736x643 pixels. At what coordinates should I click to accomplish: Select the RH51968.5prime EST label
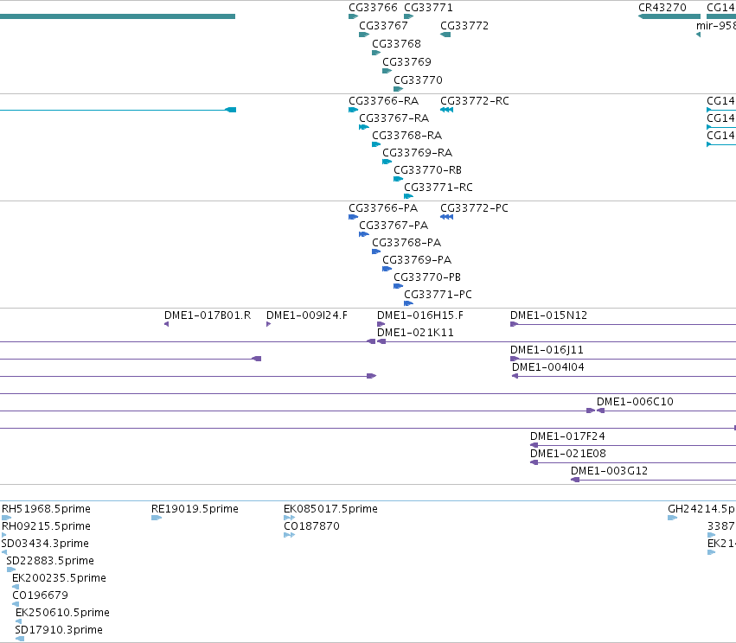46,509
